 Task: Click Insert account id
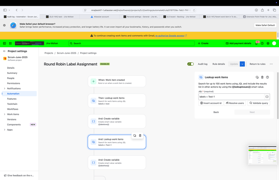click(x=211, y=103)
